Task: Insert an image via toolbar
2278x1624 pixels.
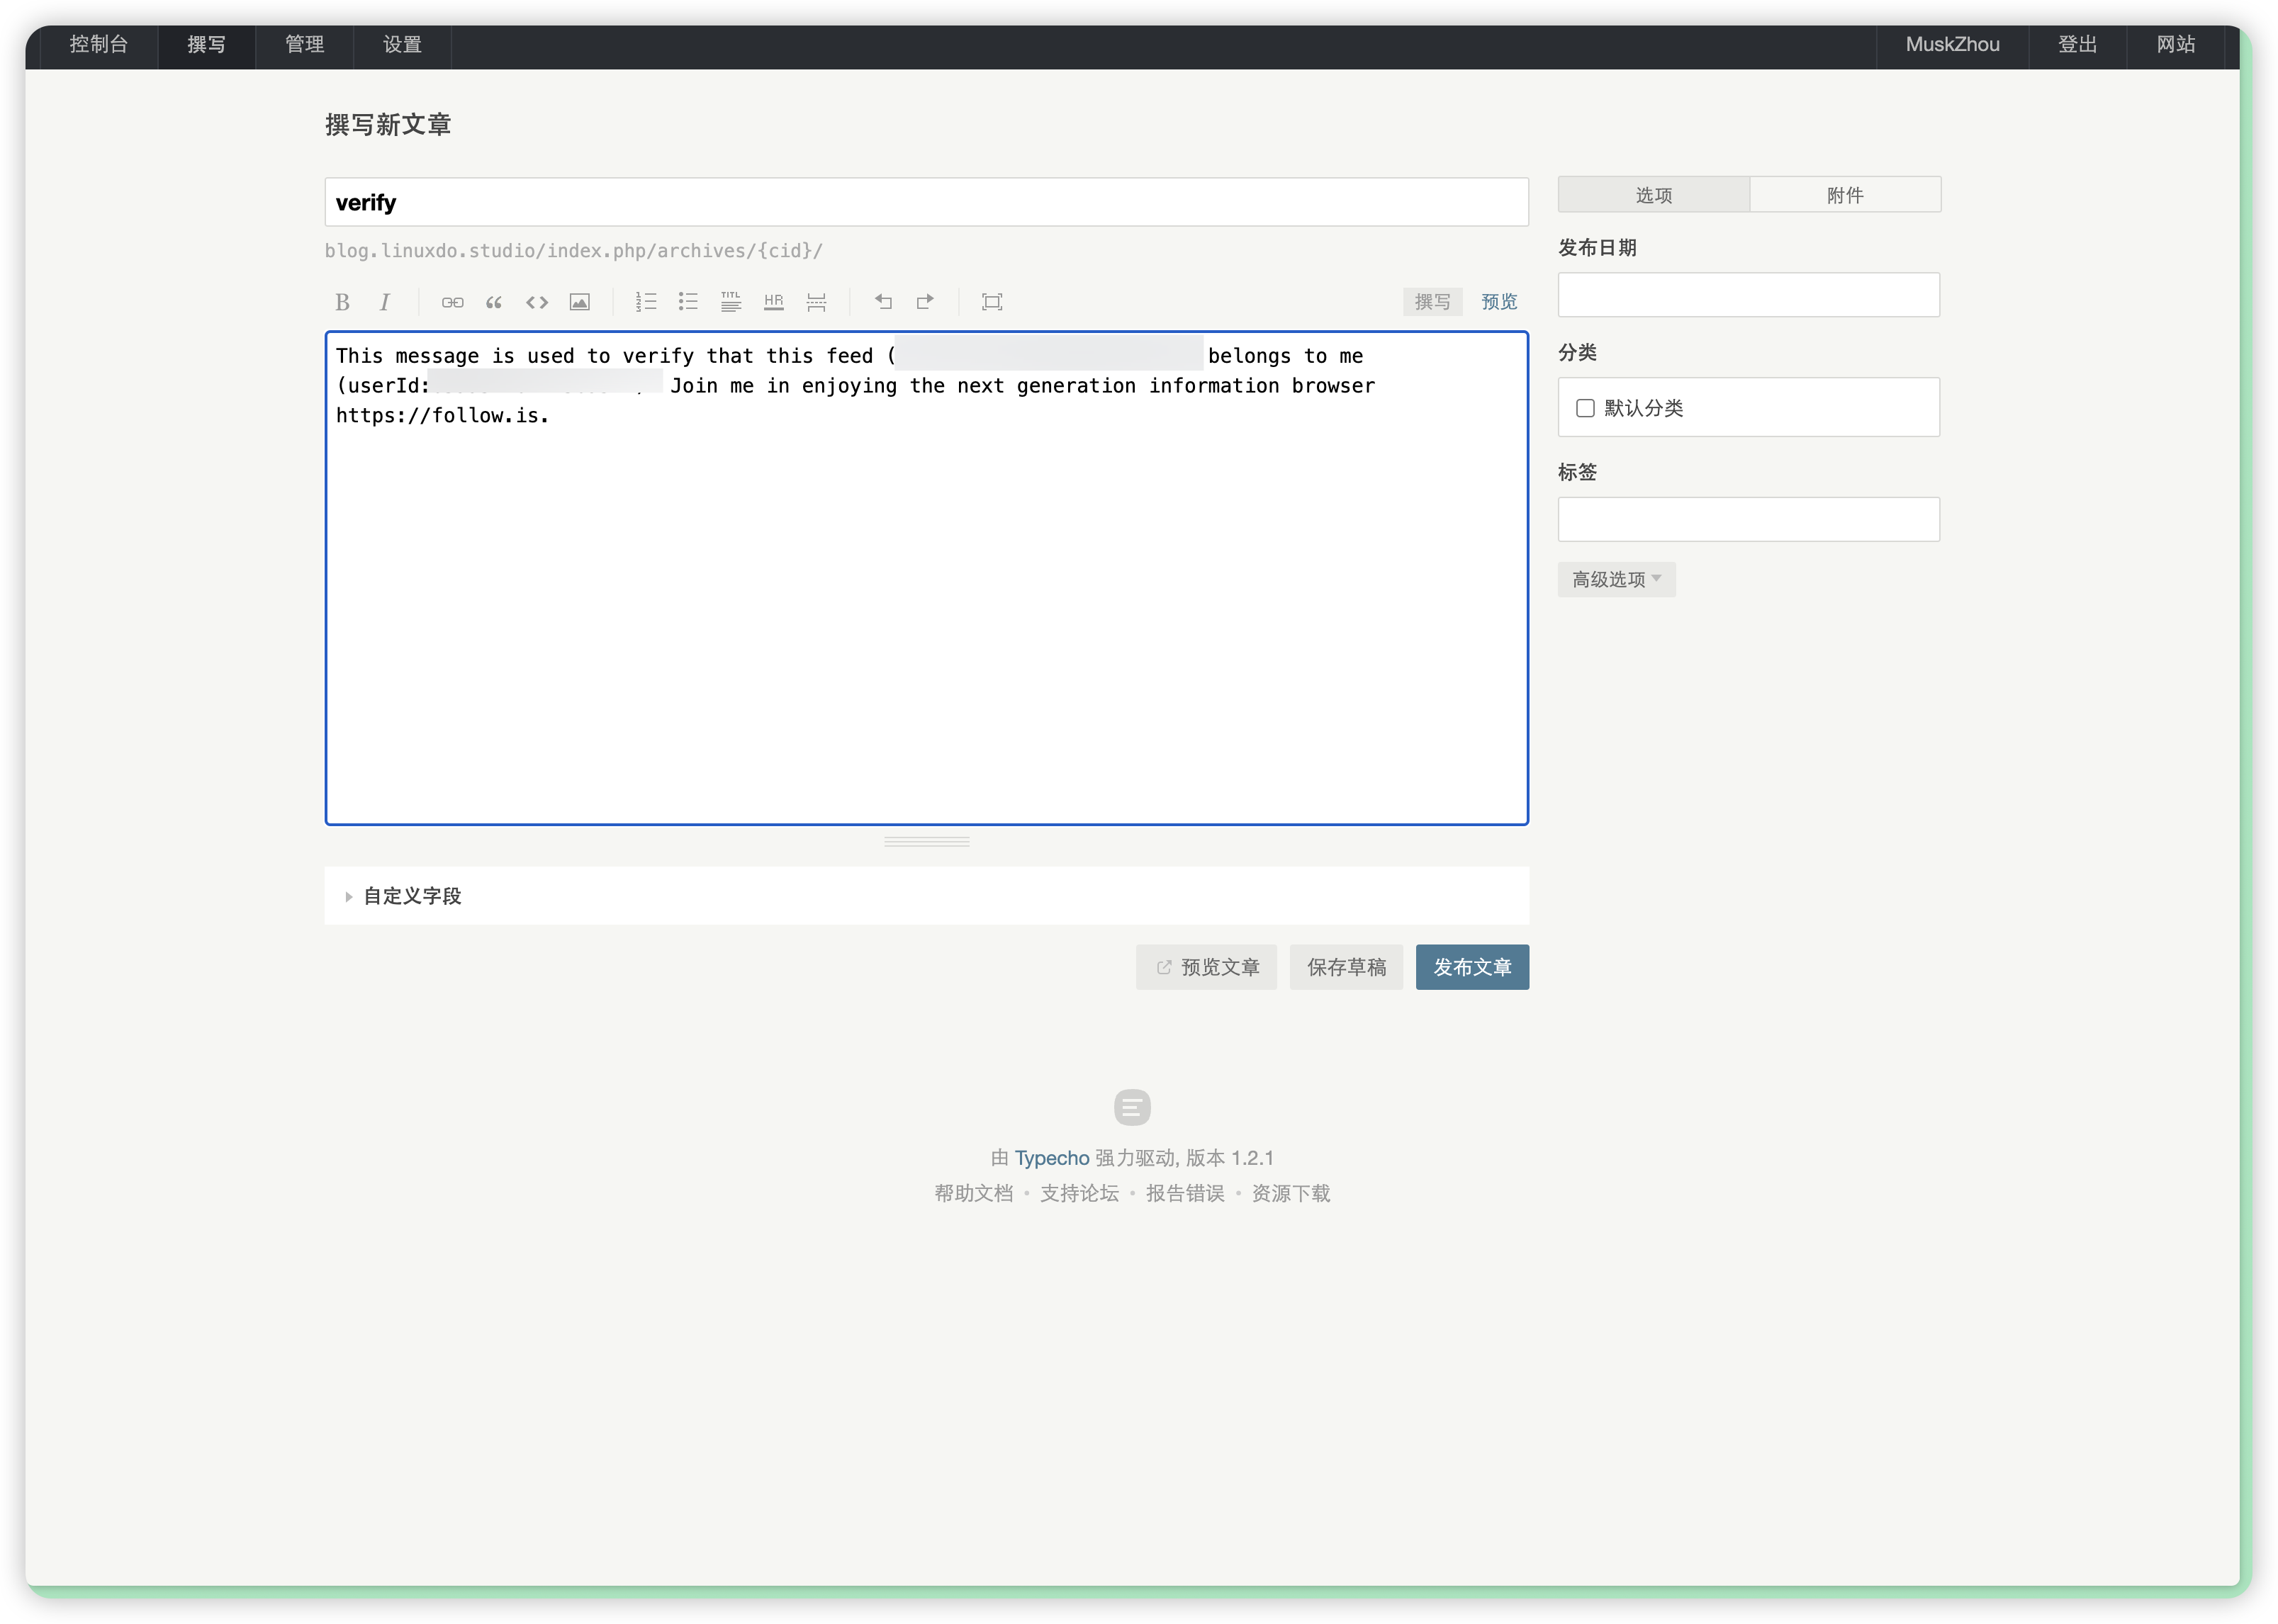Action: (x=579, y=302)
